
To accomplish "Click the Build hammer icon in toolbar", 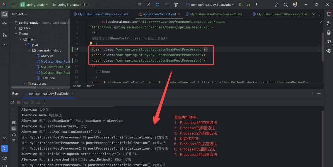I will [176, 5].
